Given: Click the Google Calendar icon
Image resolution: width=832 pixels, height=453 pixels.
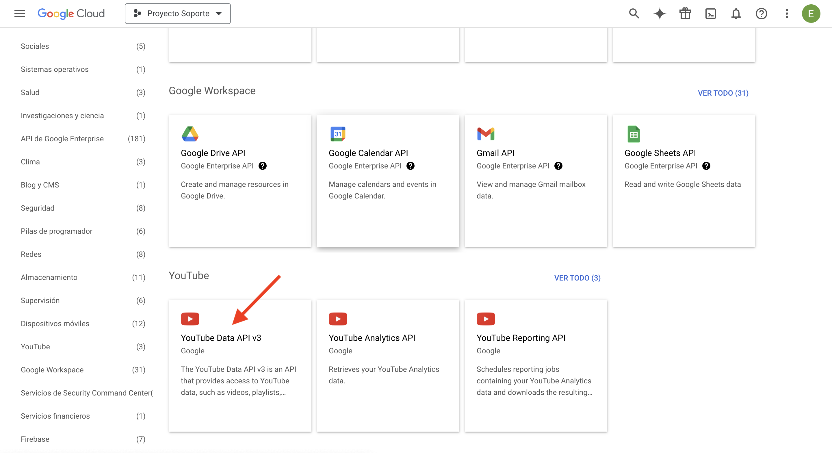Looking at the screenshot, I should coord(338,134).
